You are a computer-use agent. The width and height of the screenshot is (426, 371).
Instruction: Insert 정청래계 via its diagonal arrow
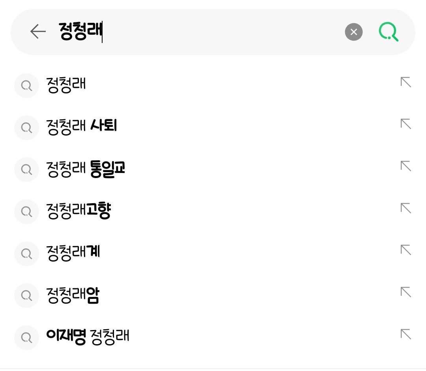click(405, 250)
